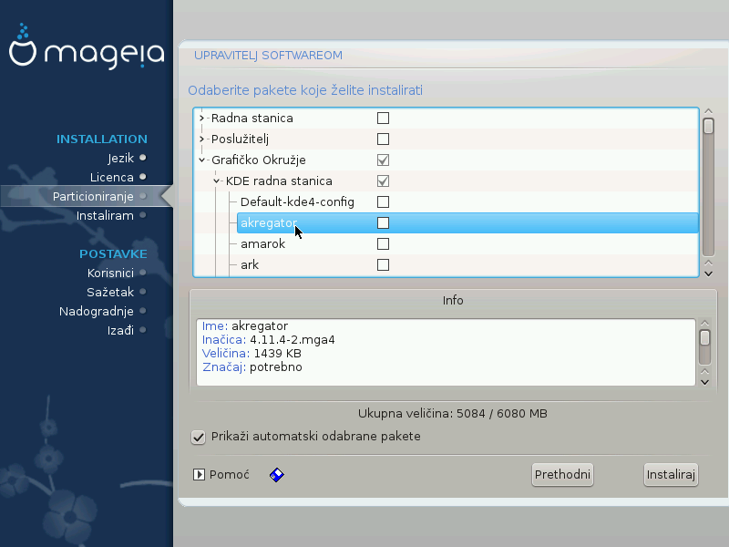Click the Info panel scrollbar thumb
Image resolution: width=729 pixels, height=547 pixels.
[704, 338]
